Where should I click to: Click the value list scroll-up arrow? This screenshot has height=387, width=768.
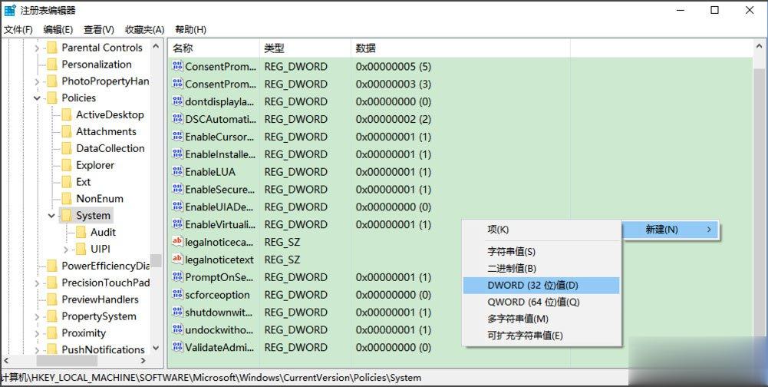point(759,47)
